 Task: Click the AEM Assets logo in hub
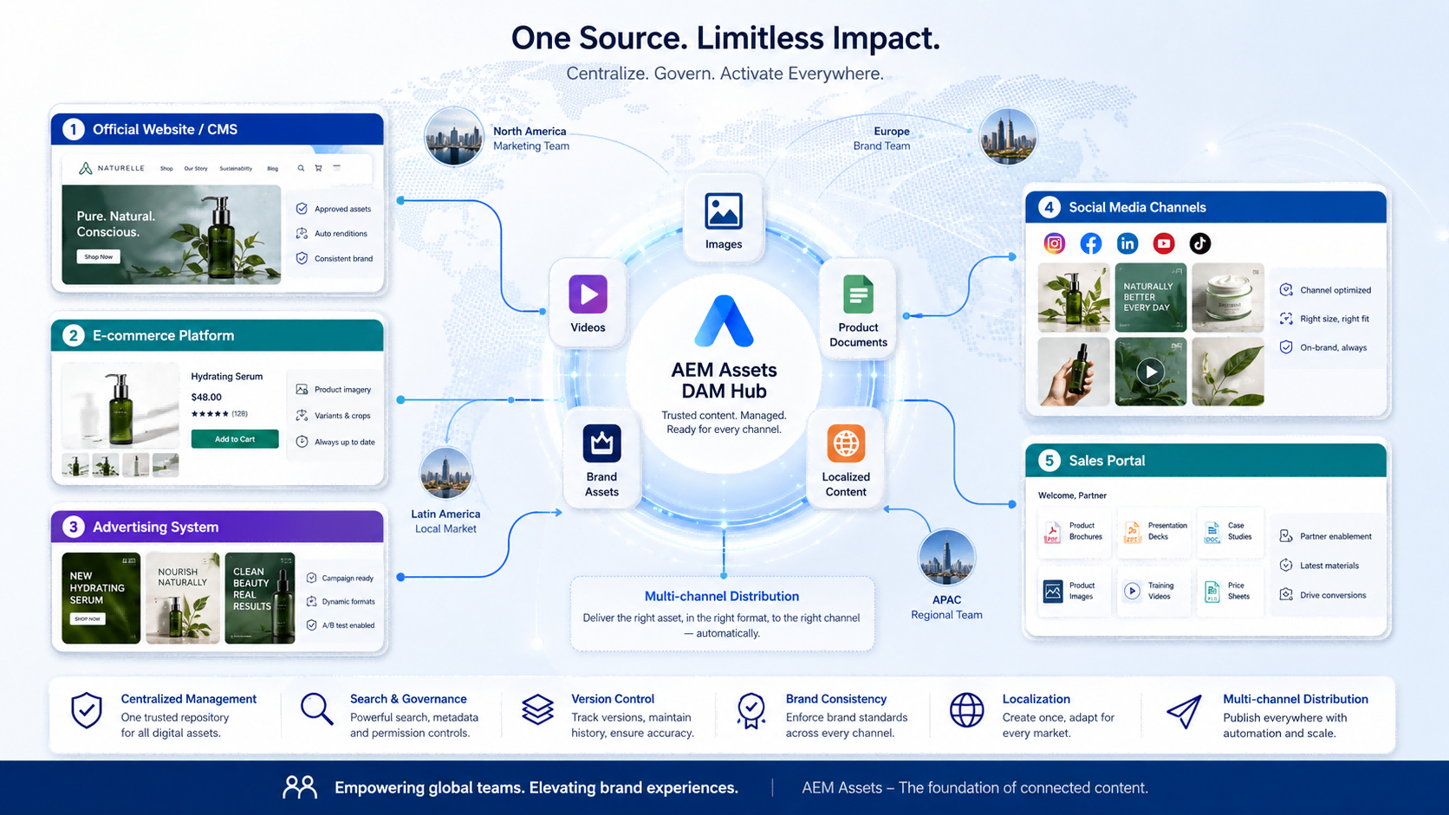click(x=724, y=320)
